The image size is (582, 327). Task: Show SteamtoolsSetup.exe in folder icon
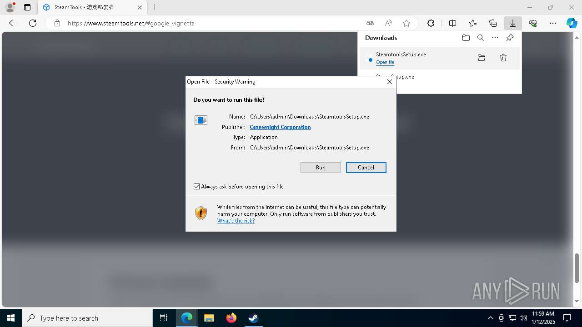tap(482, 58)
